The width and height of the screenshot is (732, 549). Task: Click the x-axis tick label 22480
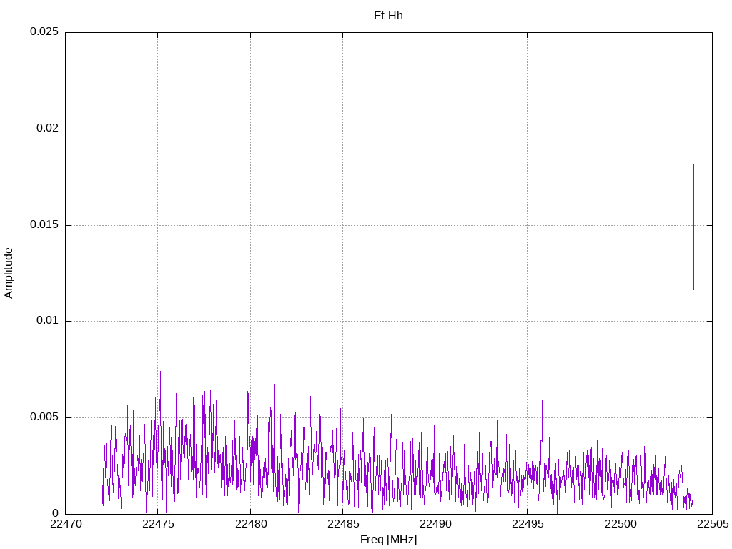pyautogui.click(x=251, y=524)
